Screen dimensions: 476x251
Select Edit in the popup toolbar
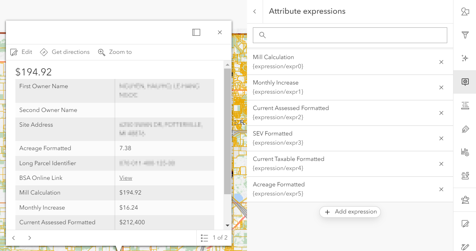pos(21,52)
